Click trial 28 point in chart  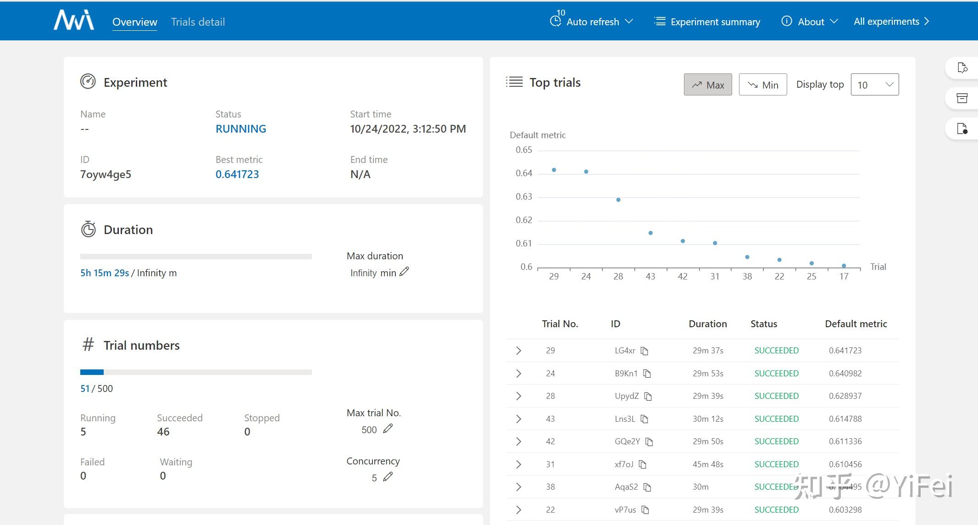click(x=618, y=200)
